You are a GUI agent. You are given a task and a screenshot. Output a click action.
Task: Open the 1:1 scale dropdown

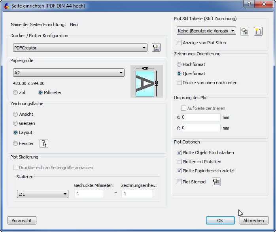point(43,194)
